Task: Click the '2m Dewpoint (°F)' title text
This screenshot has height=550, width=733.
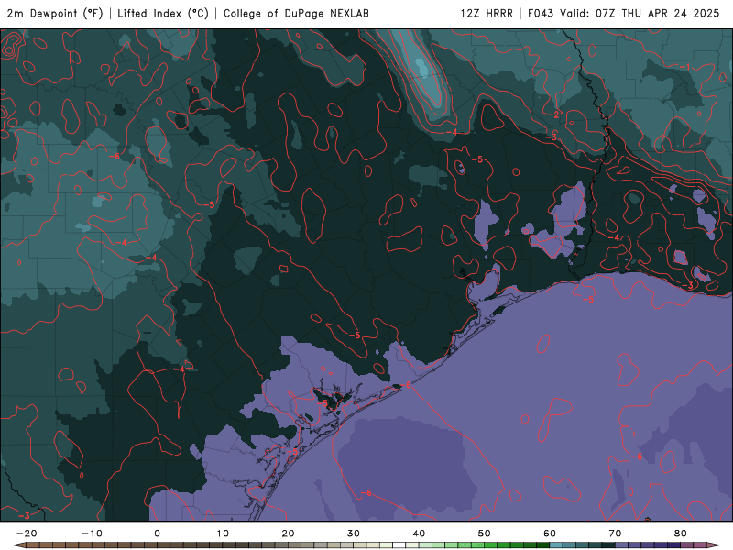Action: [55, 13]
